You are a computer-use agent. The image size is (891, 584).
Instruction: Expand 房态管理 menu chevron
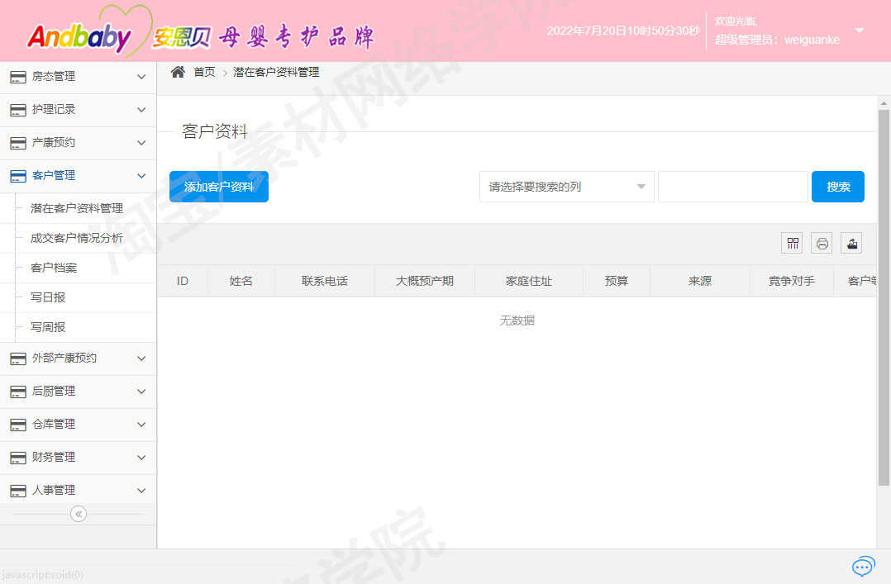click(x=141, y=77)
